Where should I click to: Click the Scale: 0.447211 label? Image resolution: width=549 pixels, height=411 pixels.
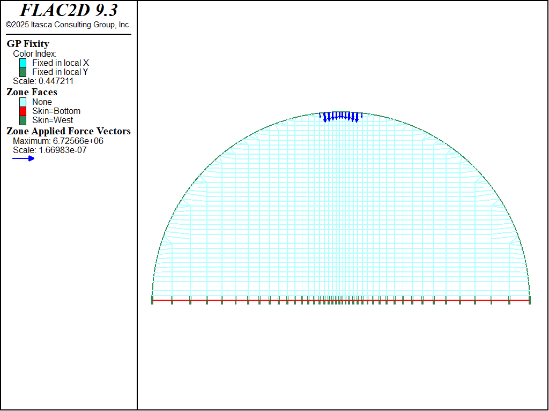pos(43,81)
